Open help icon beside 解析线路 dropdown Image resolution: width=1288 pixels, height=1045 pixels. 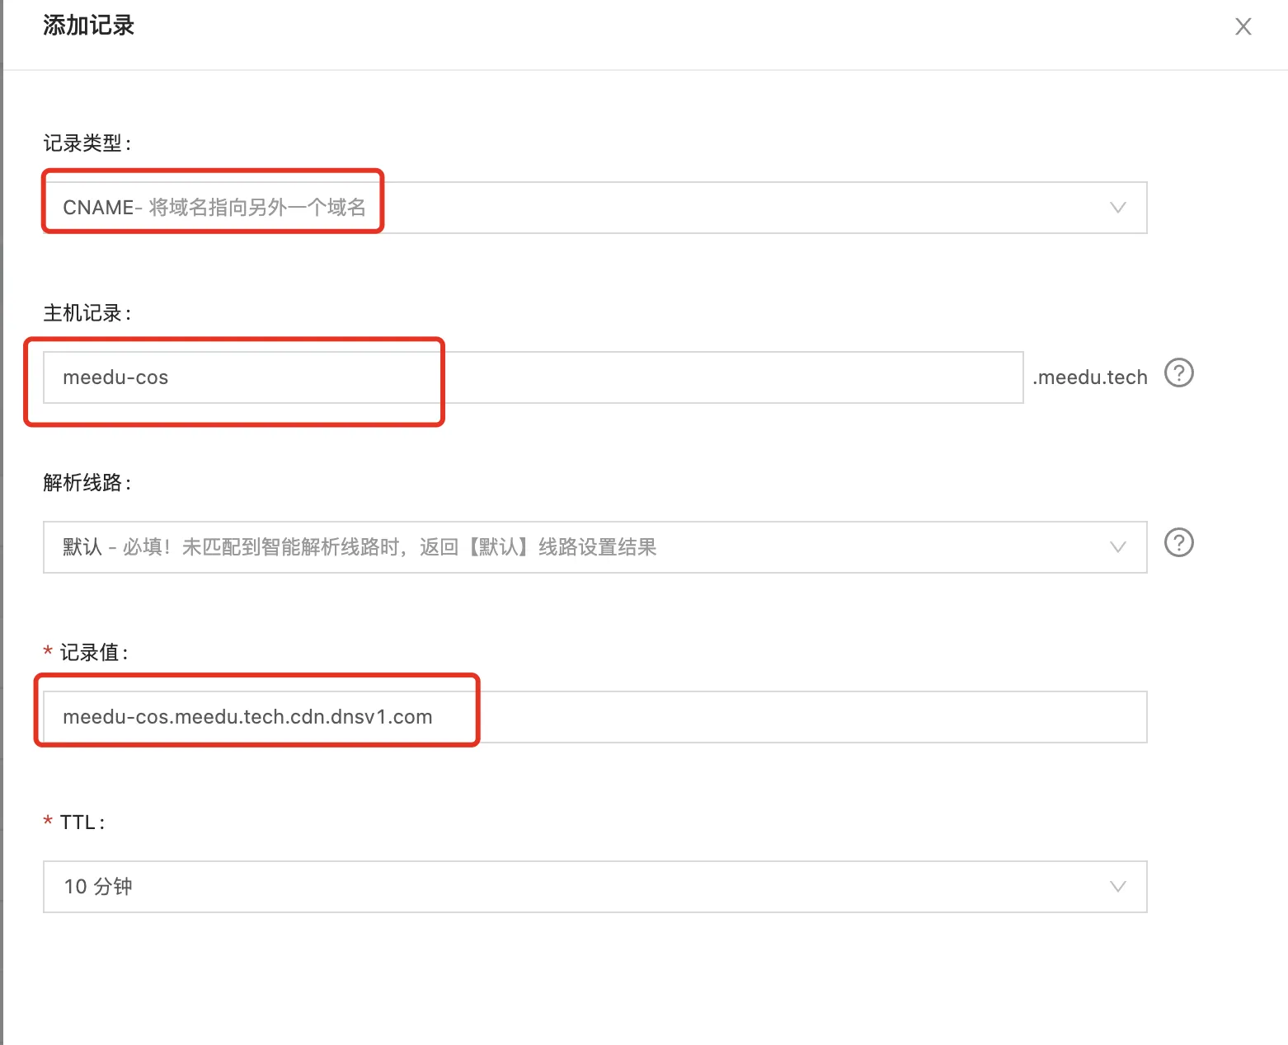coord(1178,543)
